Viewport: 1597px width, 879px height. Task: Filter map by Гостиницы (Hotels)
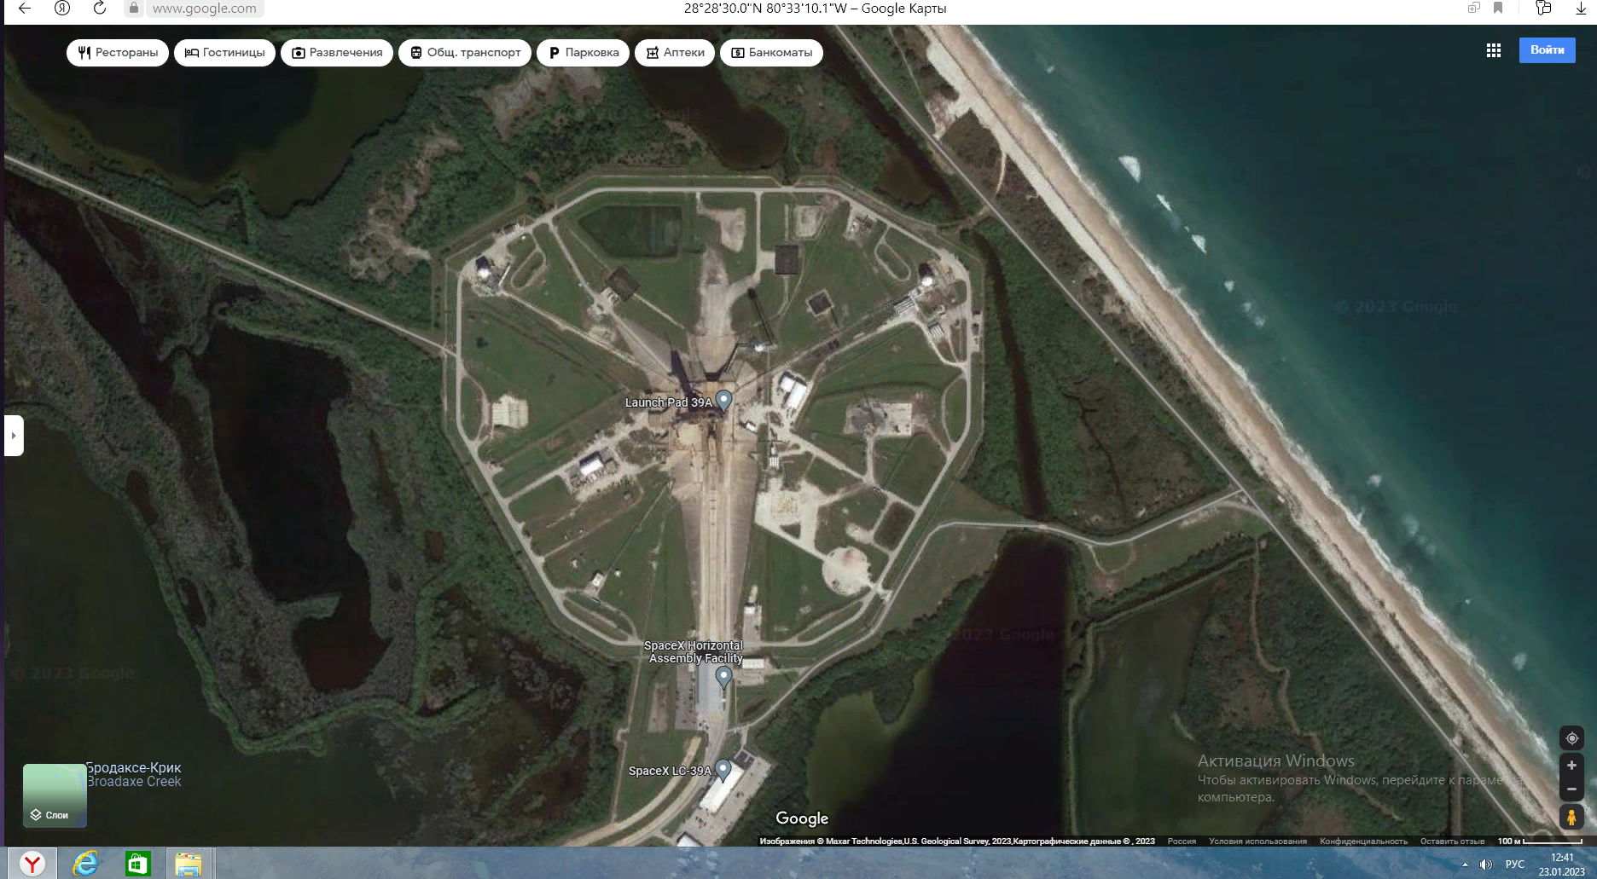pos(224,53)
